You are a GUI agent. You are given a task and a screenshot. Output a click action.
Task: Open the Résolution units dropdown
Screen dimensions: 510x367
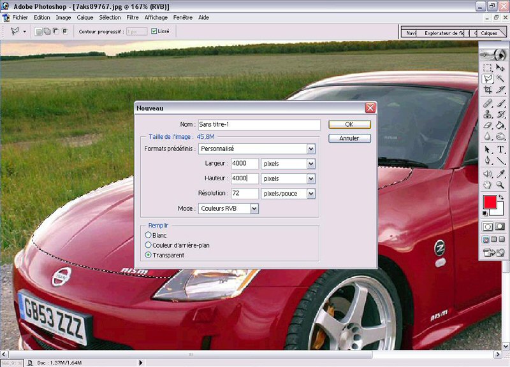click(311, 194)
